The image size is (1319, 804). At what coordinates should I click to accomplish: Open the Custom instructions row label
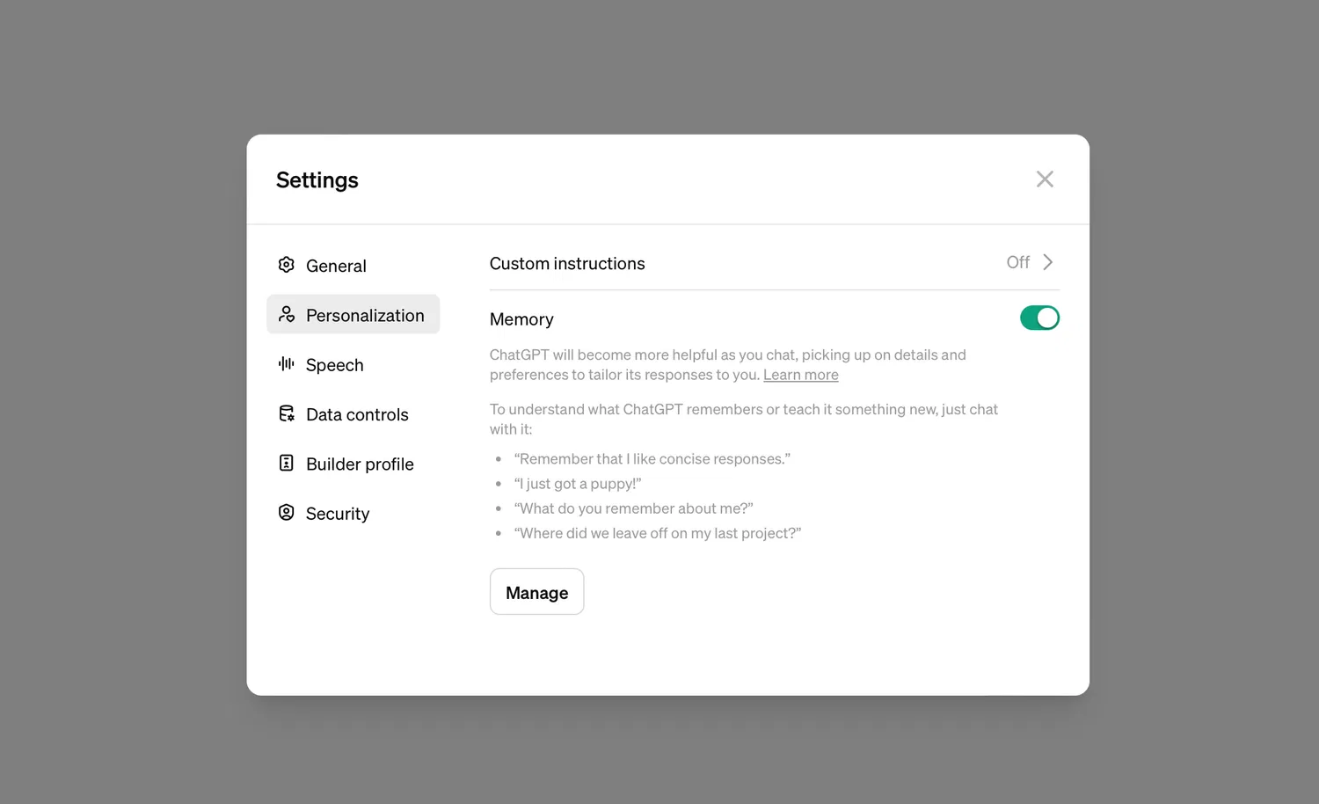click(x=567, y=264)
